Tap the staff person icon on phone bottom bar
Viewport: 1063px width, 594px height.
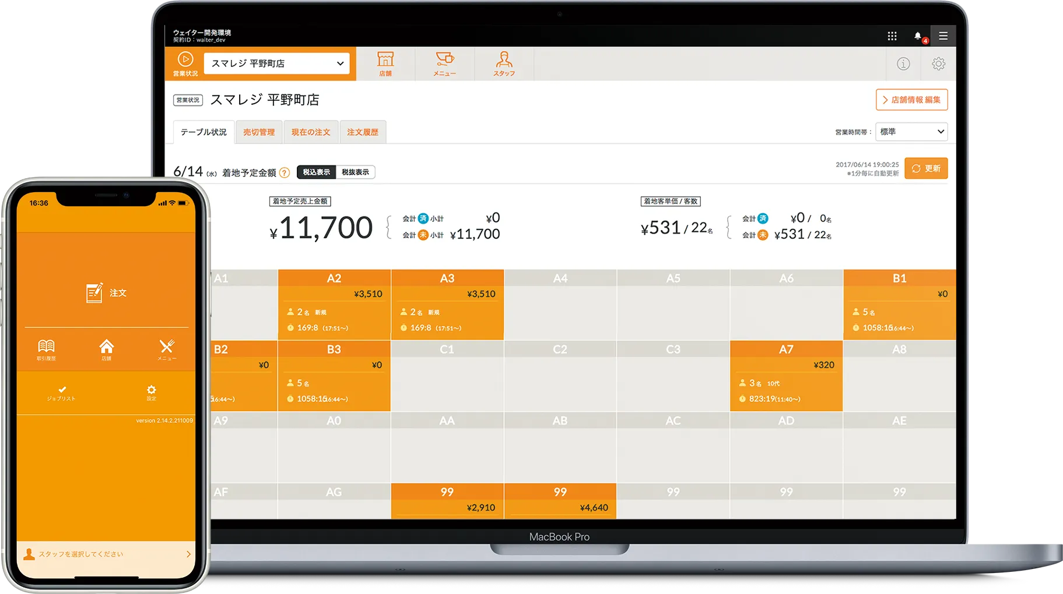coord(29,554)
